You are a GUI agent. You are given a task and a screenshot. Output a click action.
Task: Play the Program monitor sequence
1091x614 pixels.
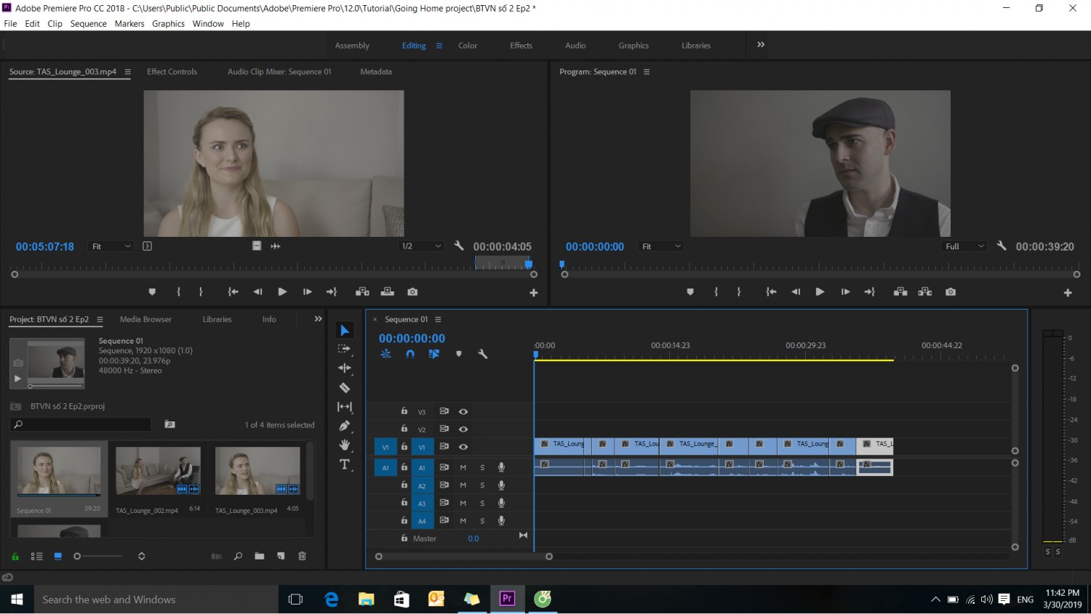(x=820, y=291)
